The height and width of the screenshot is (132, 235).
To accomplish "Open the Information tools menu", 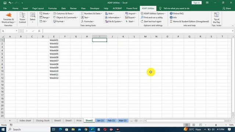I will pyautogui.click(x=113, y=17).
